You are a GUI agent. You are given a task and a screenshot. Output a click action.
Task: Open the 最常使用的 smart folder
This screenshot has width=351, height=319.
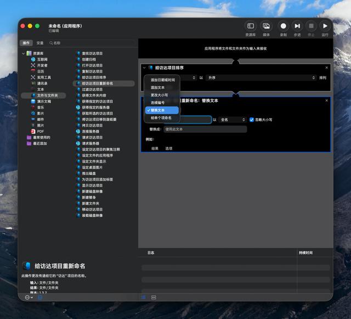(42, 137)
